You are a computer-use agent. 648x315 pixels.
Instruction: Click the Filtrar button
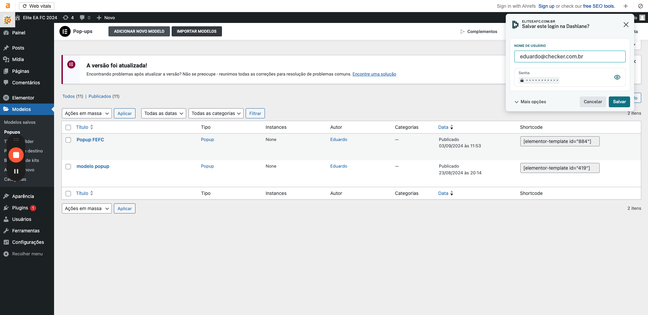tap(255, 113)
